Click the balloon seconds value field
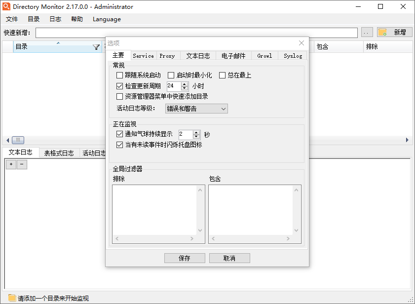 point(186,135)
